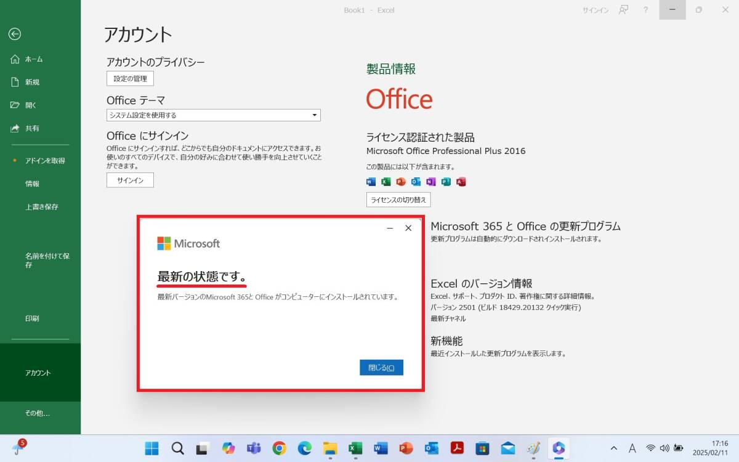Select アカウント in the sidebar

click(x=40, y=373)
